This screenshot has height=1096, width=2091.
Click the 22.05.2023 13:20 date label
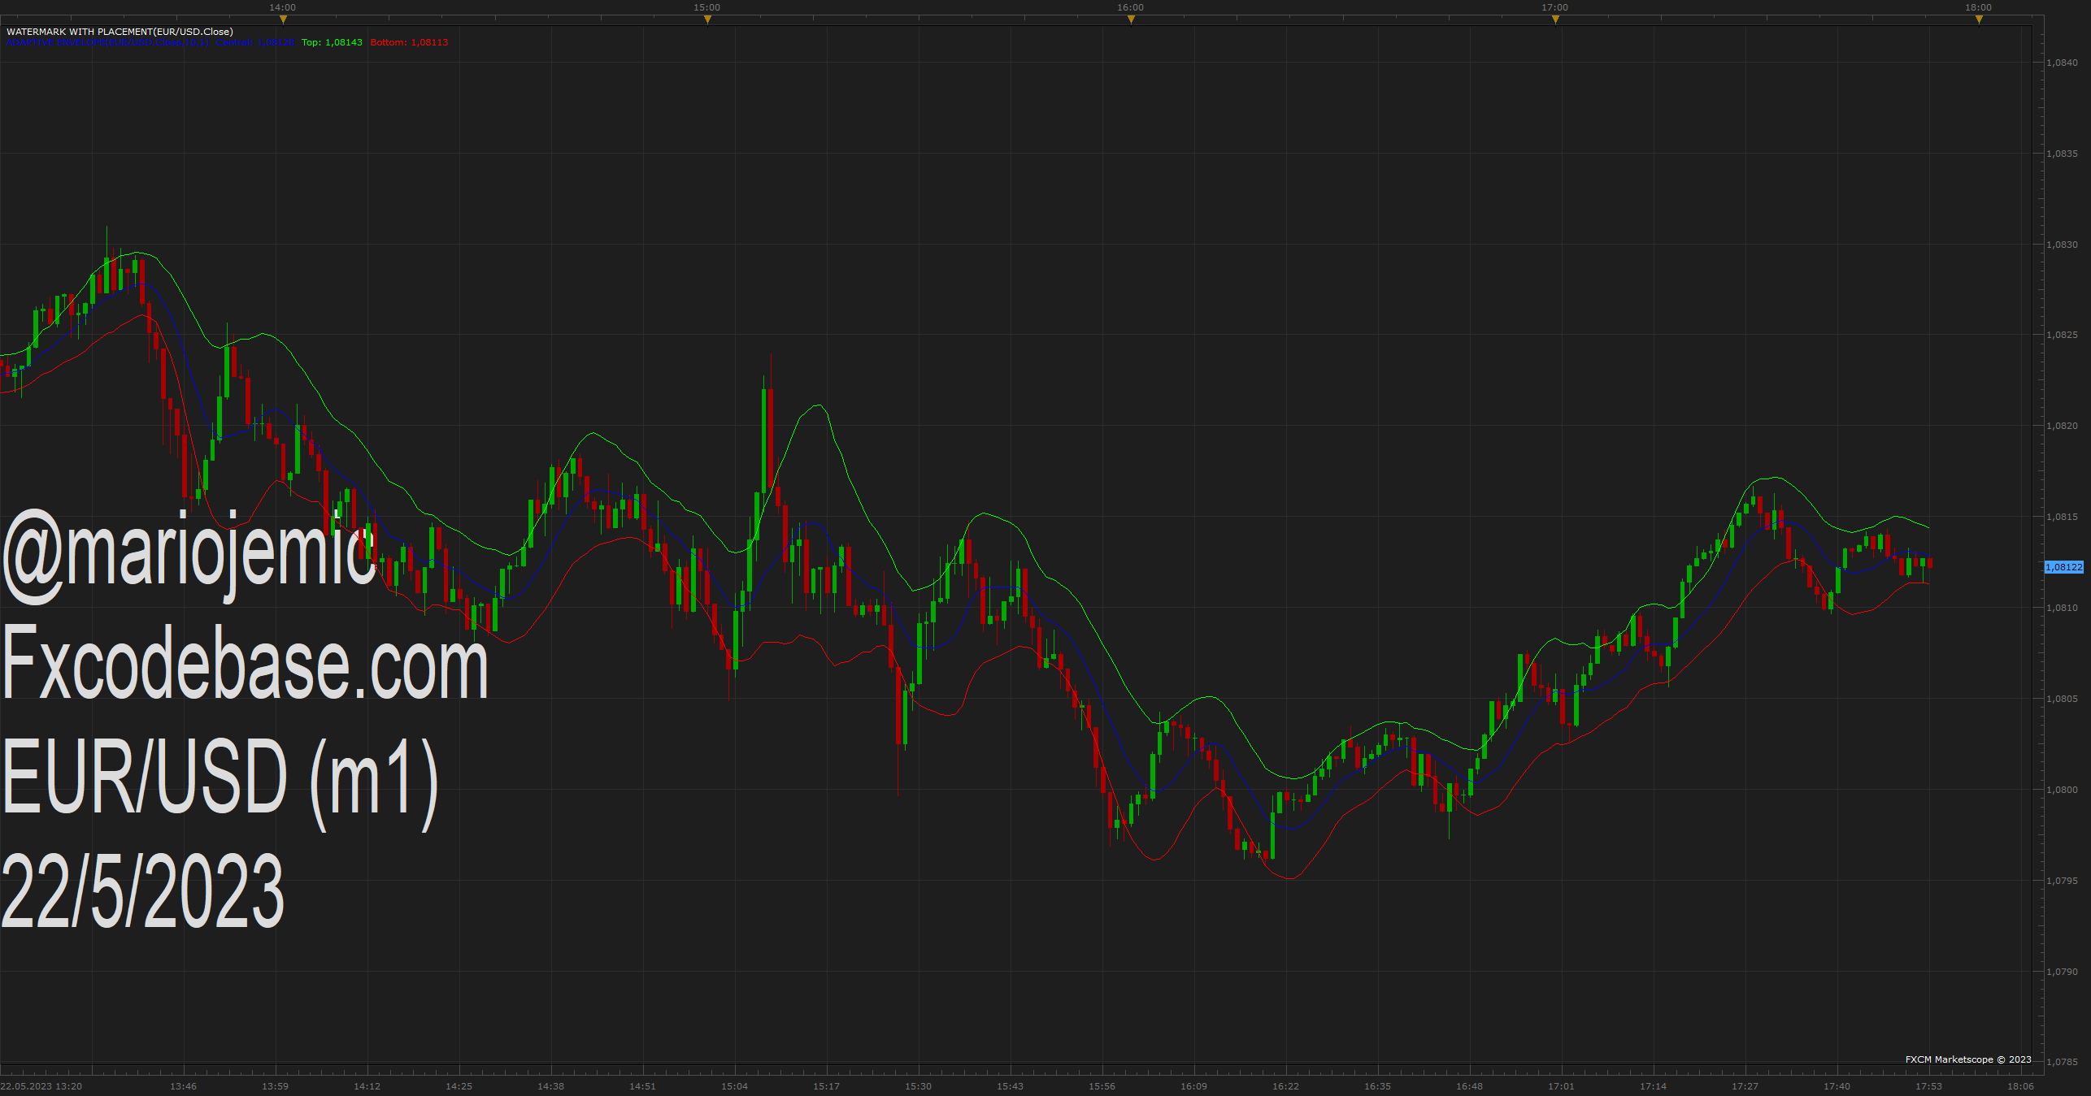41,1086
